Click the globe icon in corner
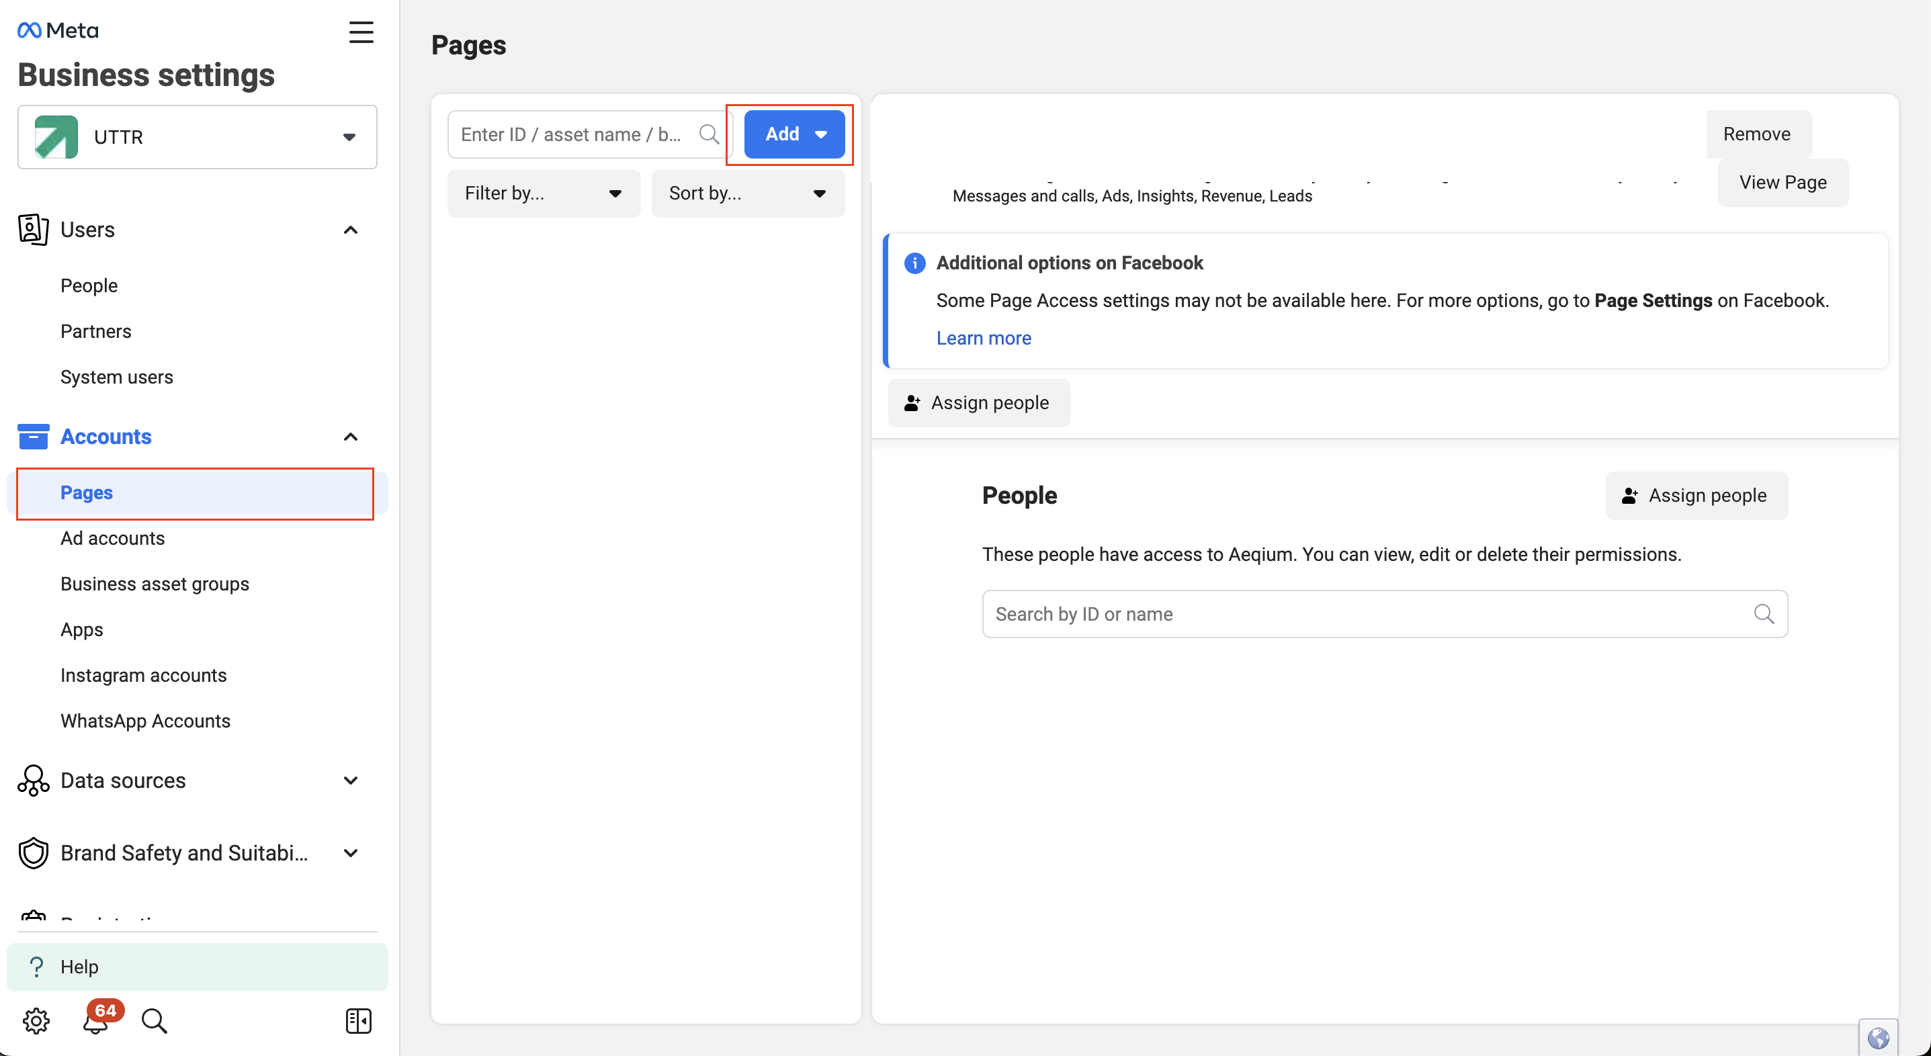Viewport: 1931px width, 1056px height. point(1878,1037)
